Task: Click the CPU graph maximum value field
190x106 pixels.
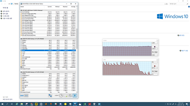Action: (x=155, y=62)
